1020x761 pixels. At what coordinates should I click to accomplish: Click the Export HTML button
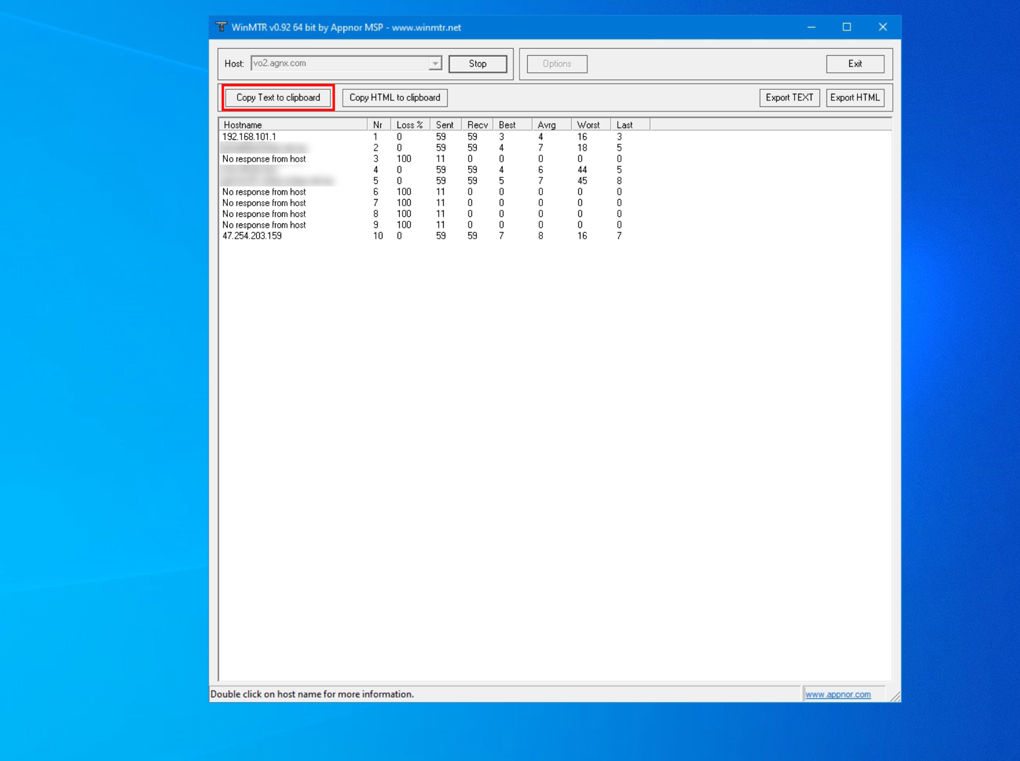click(x=854, y=98)
